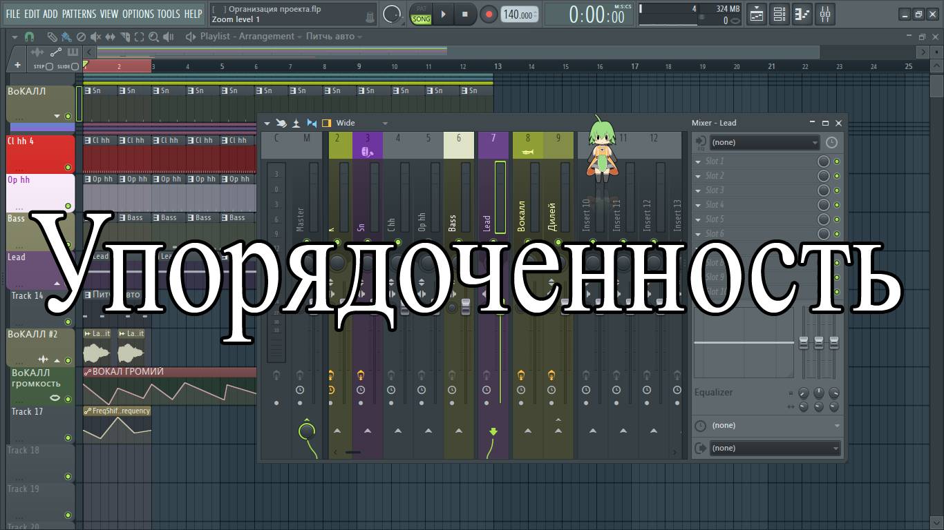Open the PATTERNS menu
944x530 pixels.
click(x=79, y=14)
